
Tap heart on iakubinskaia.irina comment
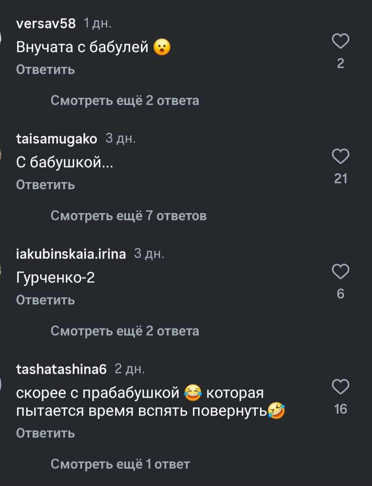point(340,272)
